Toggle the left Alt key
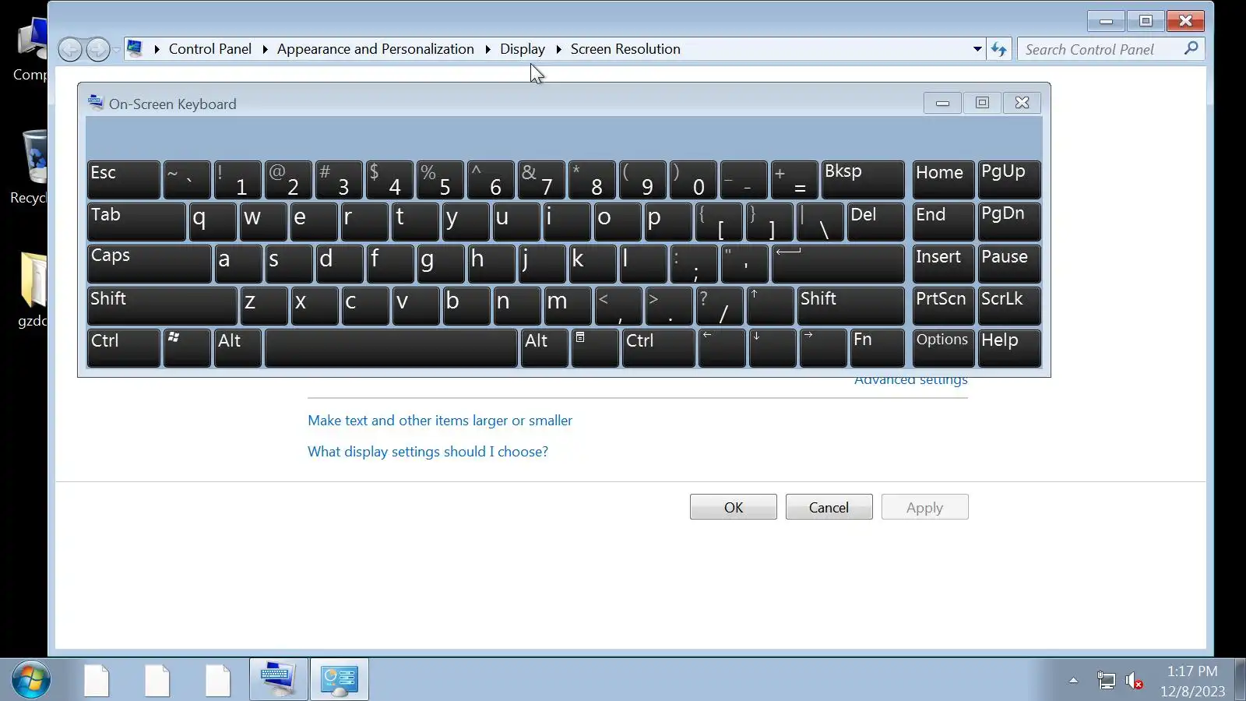 pyautogui.click(x=238, y=347)
